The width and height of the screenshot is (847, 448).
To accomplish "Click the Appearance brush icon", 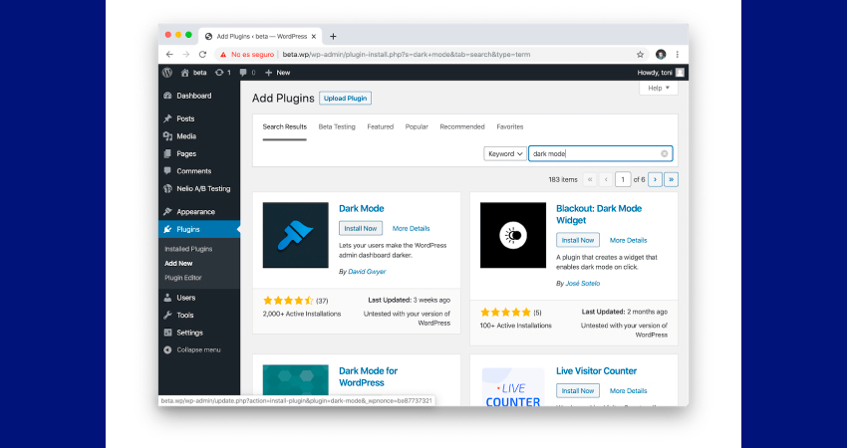I will click(x=168, y=212).
